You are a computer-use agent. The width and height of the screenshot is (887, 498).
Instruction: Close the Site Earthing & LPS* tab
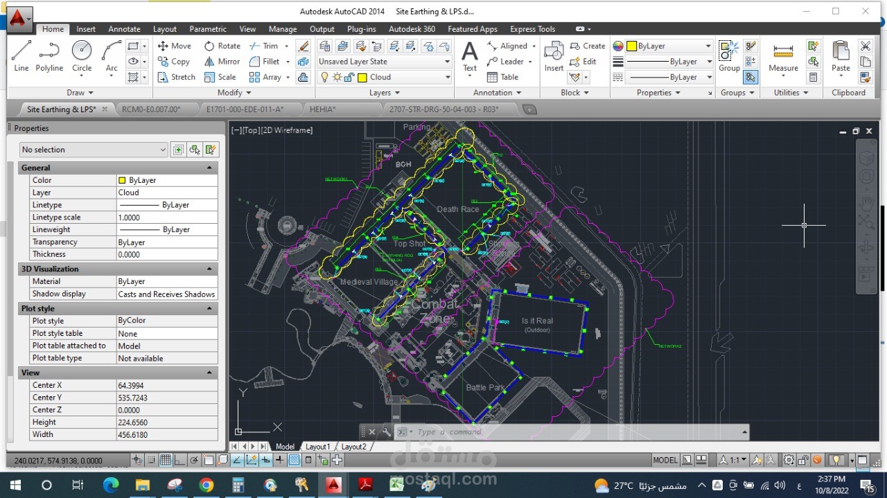(x=105, y=109)
